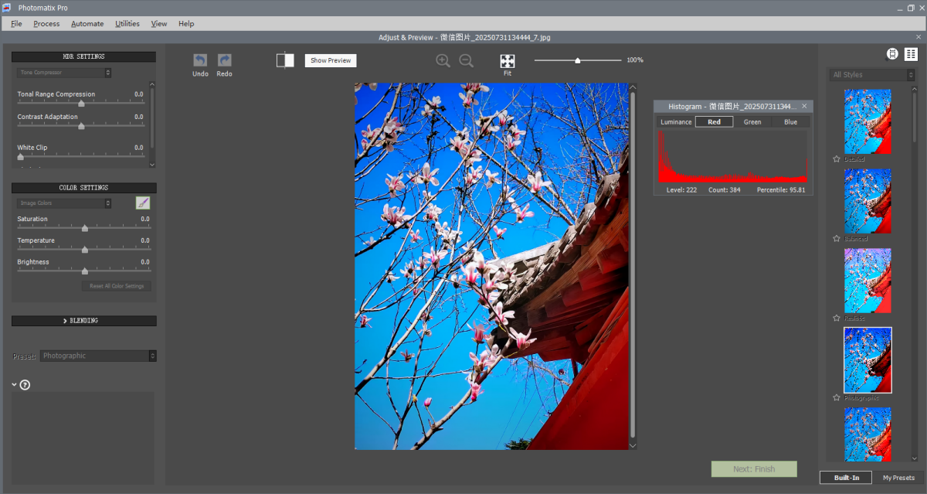Image resolution: width=927 pixels, height=494 pixels.
Task: Switch presets to two-column list view
Action: coord(911,54)
